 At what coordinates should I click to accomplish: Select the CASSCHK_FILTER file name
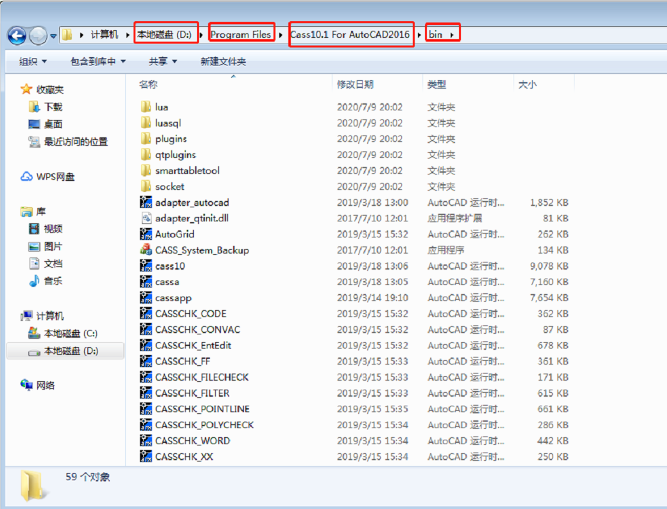pyautogui.click(x=193, y=393)
